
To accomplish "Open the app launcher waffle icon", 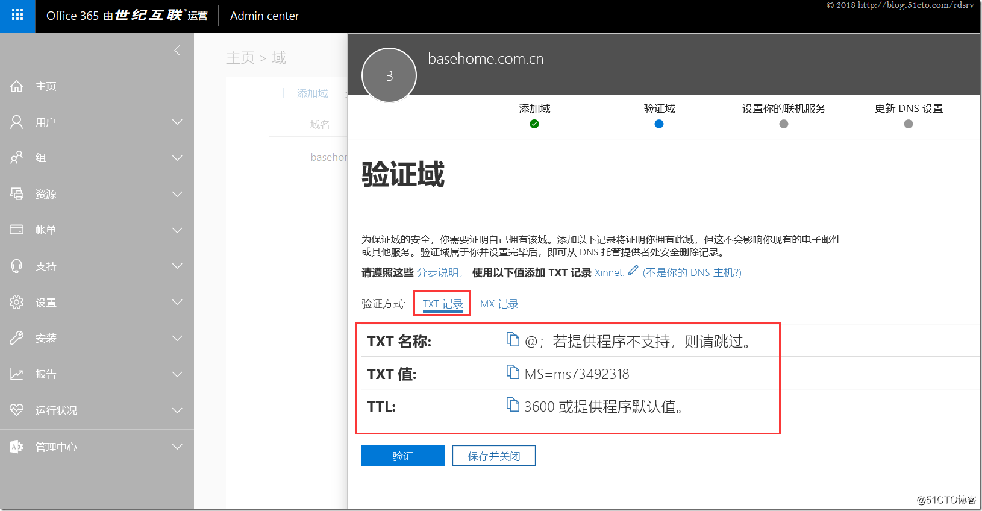I will click(x=17, y=16).
